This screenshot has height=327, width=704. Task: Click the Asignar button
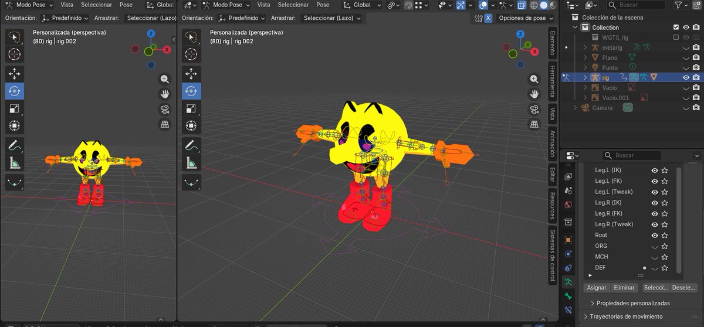coord(597,288)
